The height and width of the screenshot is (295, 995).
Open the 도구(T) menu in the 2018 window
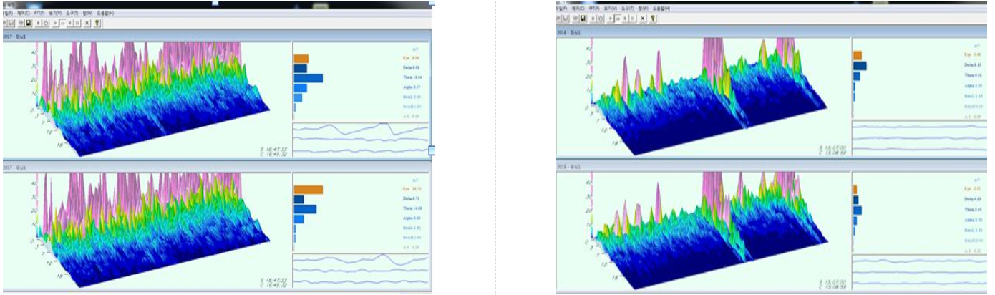(x=628, y=9)
